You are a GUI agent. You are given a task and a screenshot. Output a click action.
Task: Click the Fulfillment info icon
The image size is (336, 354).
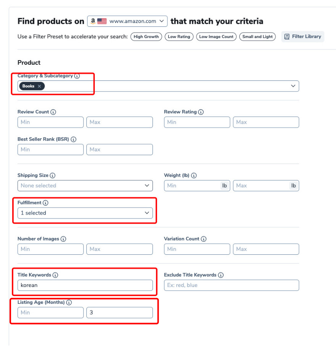45,203
